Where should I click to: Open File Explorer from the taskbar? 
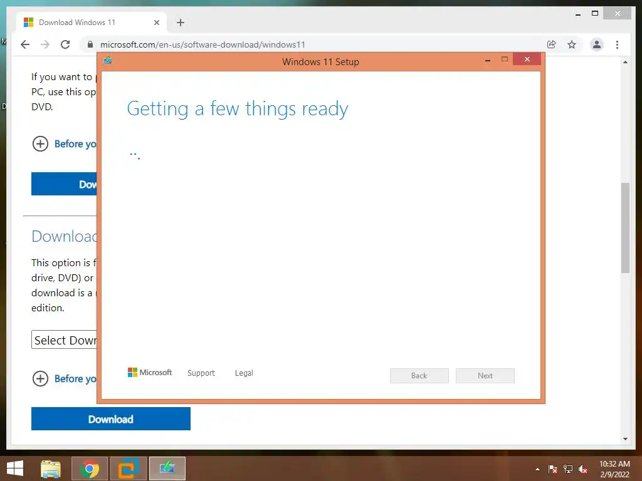pyautogui.click(x=50, y=468)
